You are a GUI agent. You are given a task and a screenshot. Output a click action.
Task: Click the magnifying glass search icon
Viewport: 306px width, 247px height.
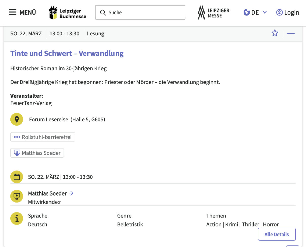click(x=103, y=12)
